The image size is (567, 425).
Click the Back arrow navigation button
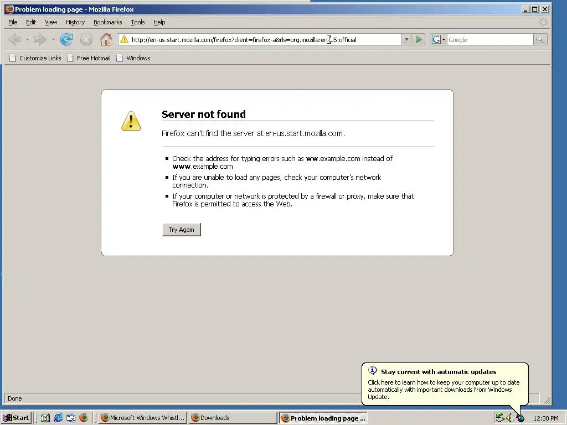pos(14,39)
